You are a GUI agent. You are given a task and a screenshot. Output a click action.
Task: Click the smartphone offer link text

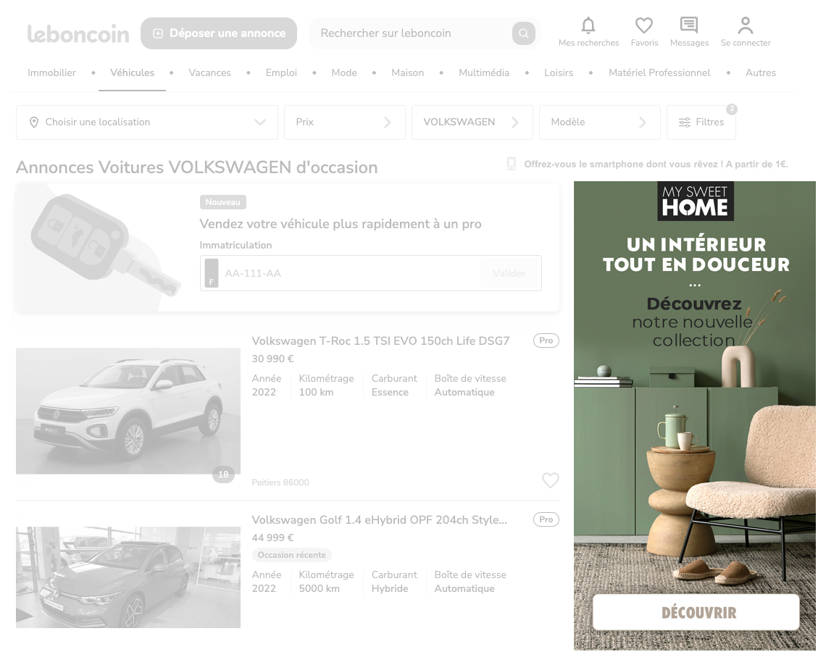[x=656, y=164]
